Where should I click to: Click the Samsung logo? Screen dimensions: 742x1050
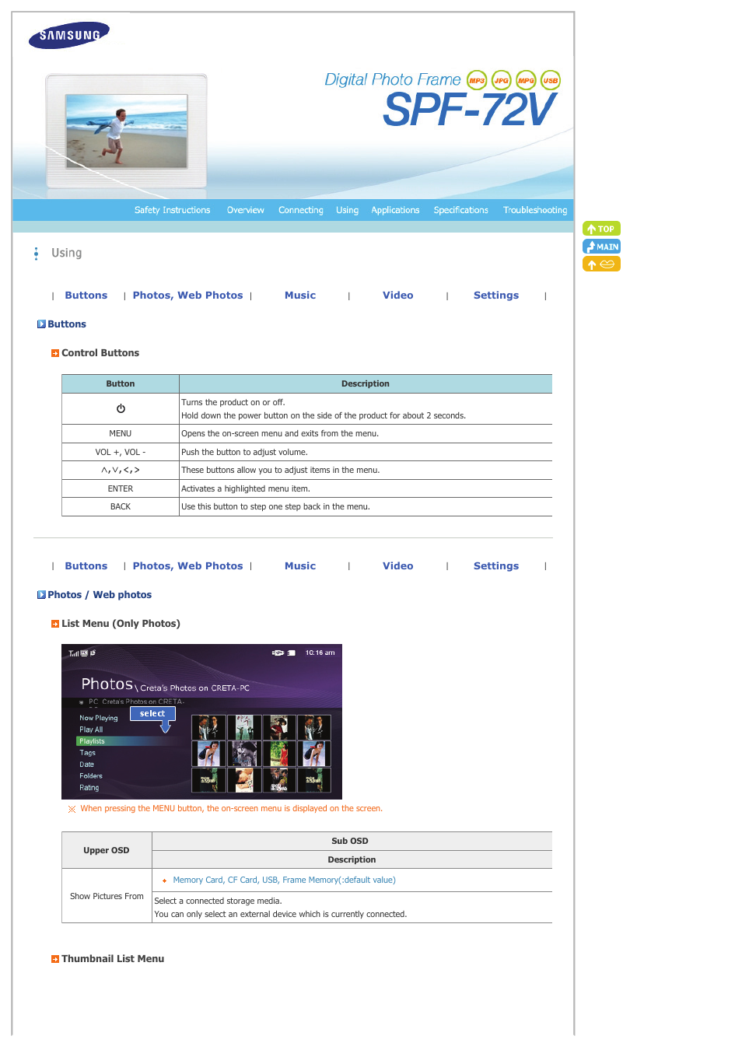69,35
